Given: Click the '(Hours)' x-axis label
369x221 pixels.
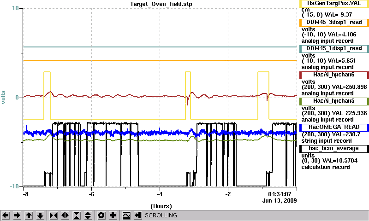Looking at the screenshot, I should 161,206.
